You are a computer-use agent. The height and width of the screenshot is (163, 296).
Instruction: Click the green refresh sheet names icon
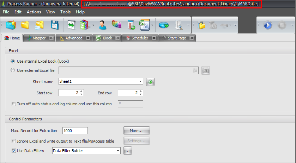[150, 82]
